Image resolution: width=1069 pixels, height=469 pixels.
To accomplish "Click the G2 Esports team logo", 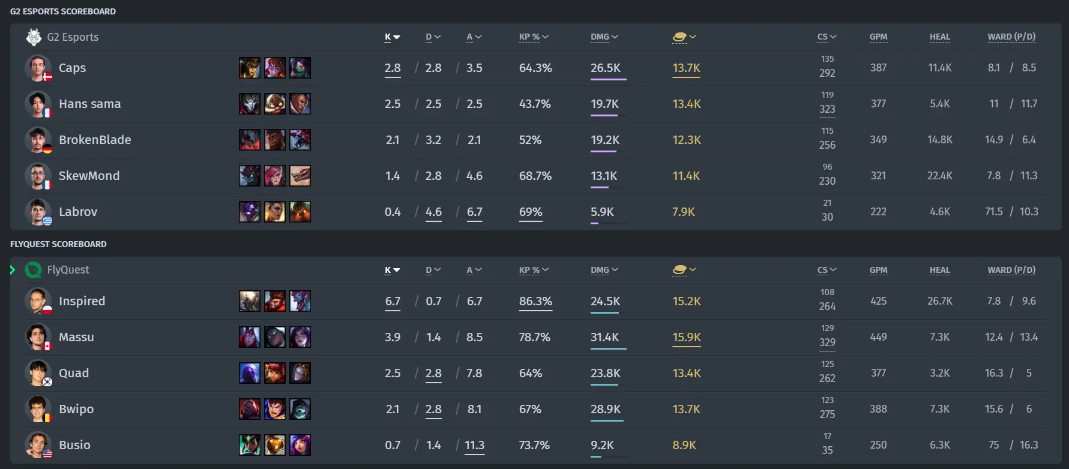I will (34, 37).
